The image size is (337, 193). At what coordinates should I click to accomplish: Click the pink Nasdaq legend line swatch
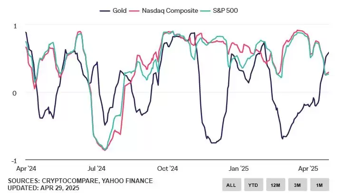click(135, 10)
